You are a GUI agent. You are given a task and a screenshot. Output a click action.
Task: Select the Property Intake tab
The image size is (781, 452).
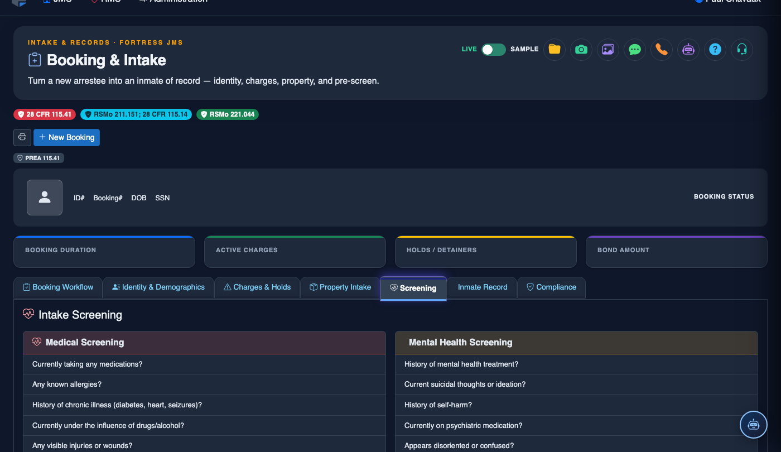click(x=340, y=287)
